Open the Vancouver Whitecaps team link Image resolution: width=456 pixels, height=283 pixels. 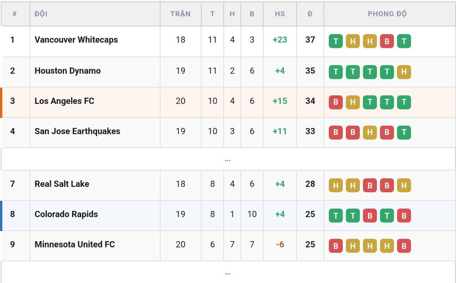pos(76,40)
